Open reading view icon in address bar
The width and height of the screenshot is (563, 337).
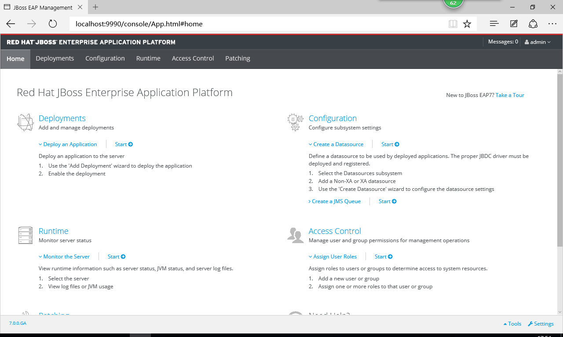click(453, 24)
